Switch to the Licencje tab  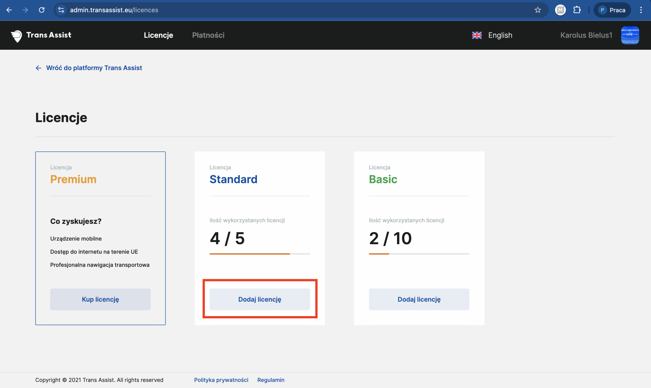(158, 35)
